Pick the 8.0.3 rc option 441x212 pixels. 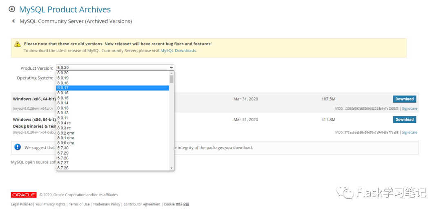pyautogui.click(x=113, y=128)
